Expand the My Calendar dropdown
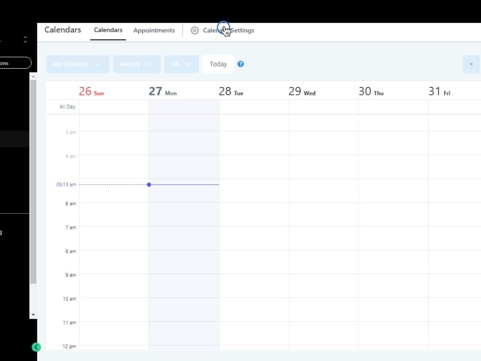The width and height of the screenshot is (481, 361). coord(78,64)
